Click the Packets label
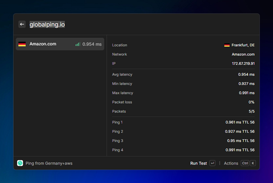This screenshot has height=183, width=273. (x=119, y=111)
